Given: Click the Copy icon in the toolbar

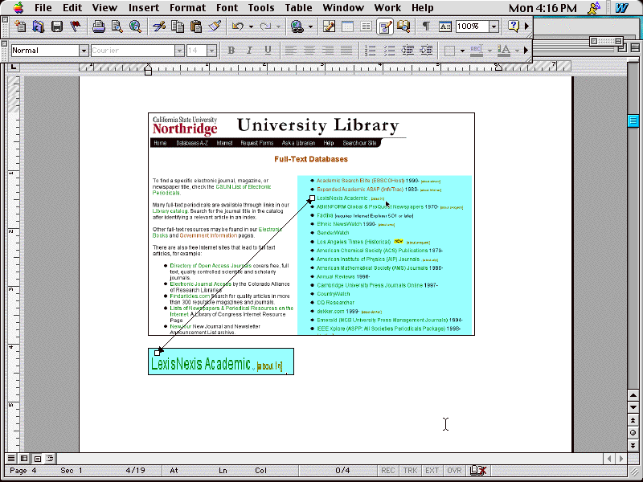Looking at the screenshot, I should tap(177, 27).
